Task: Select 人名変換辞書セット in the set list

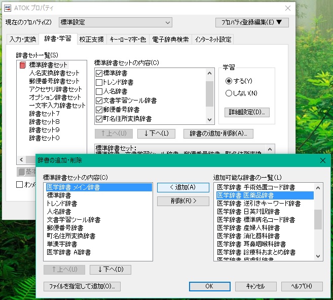Action: (x=54, y=73)
